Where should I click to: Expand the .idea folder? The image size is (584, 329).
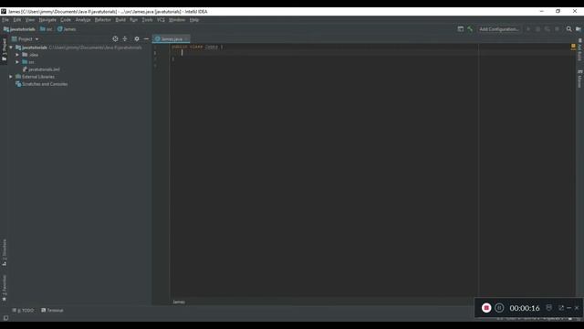[x=17, y=55]
